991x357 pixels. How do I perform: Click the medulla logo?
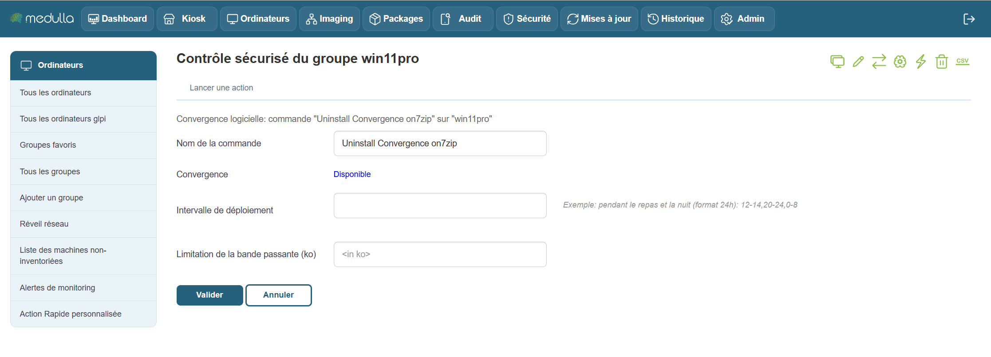click(42, 19)
